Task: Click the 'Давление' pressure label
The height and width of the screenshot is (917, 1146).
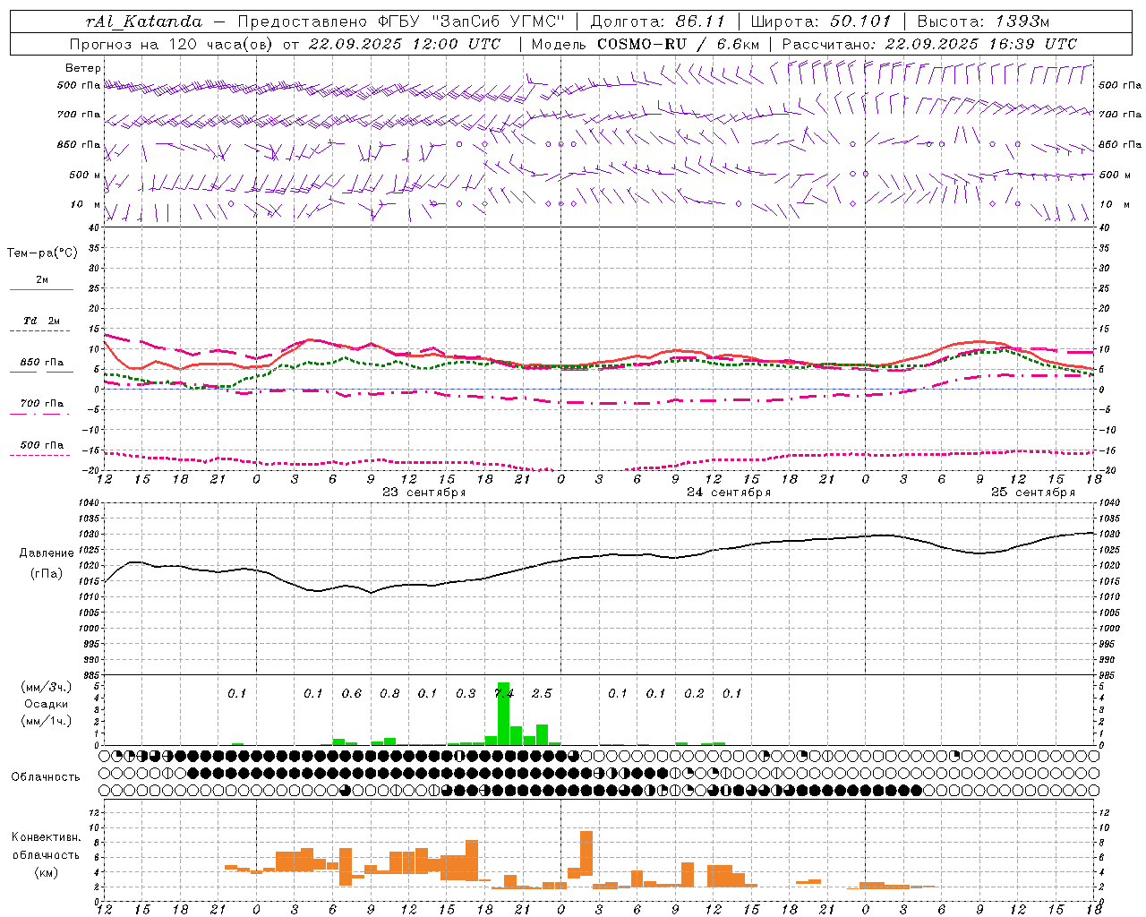Action: [x=45, y=553]
